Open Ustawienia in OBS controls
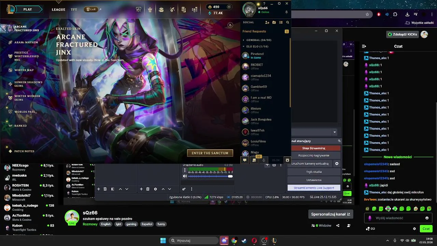 point(314,180)
